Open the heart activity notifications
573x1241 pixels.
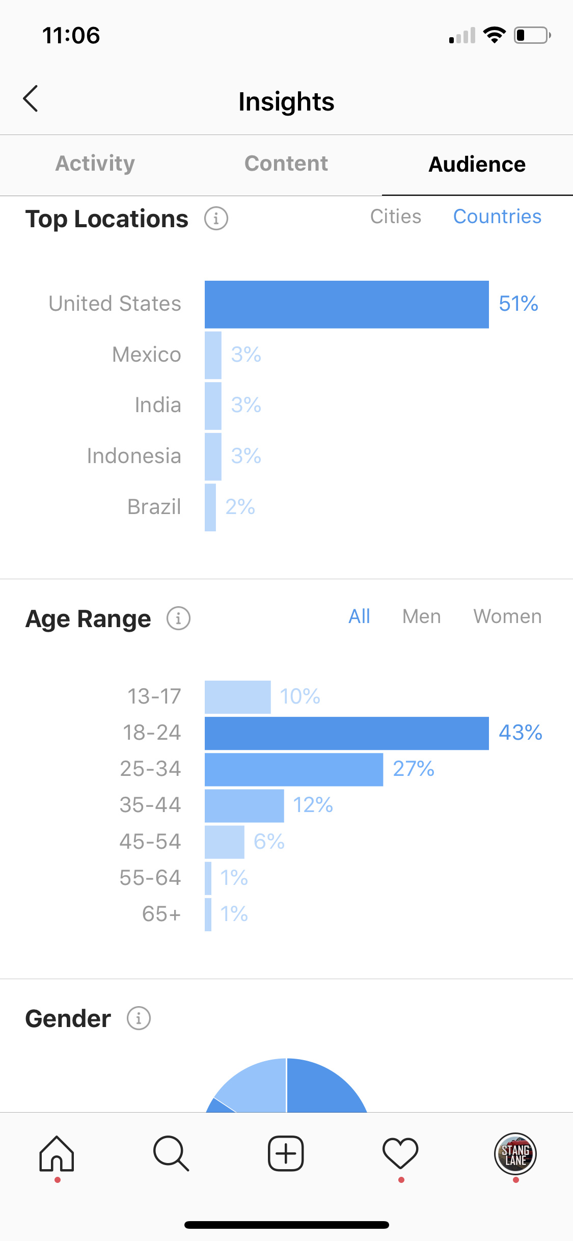[400, 1153]
